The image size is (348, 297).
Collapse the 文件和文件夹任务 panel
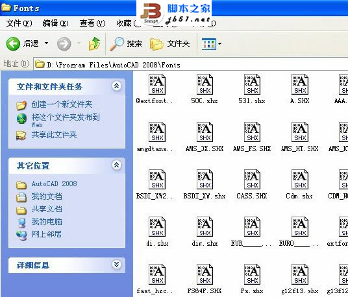[x=116, y=86]
